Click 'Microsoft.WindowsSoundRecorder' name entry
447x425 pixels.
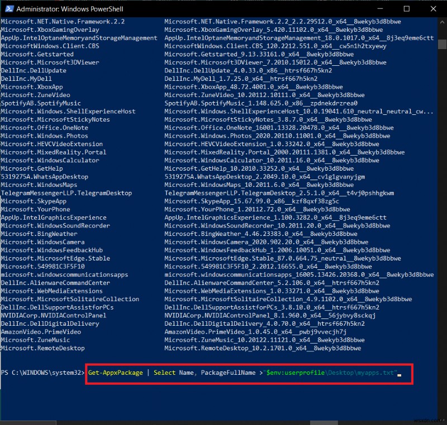(55, 225)
